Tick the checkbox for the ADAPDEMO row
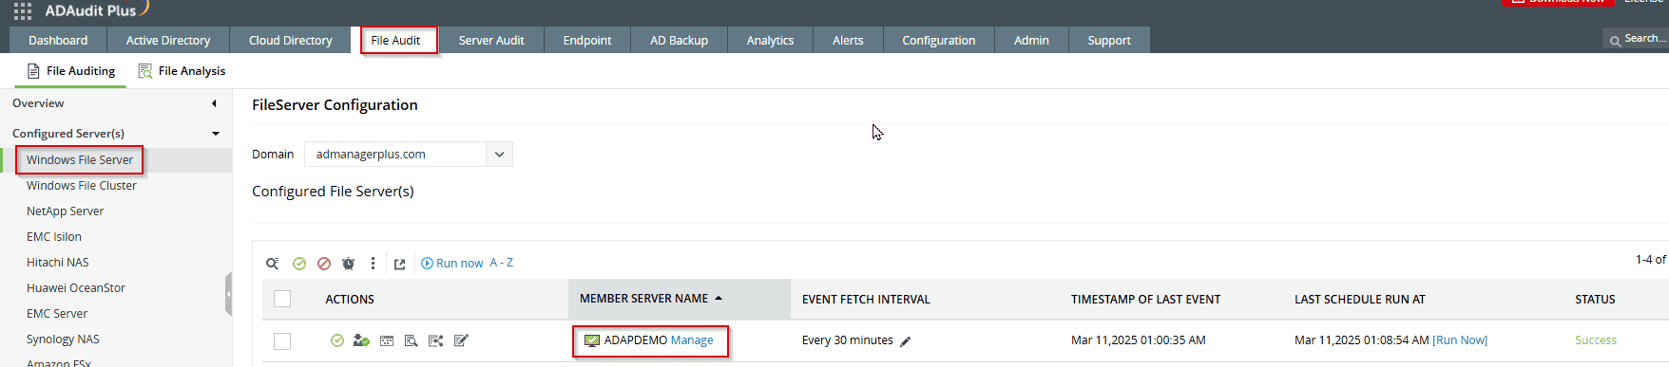1669x367 pixels. pyautogui.click(x=282, y=341)
